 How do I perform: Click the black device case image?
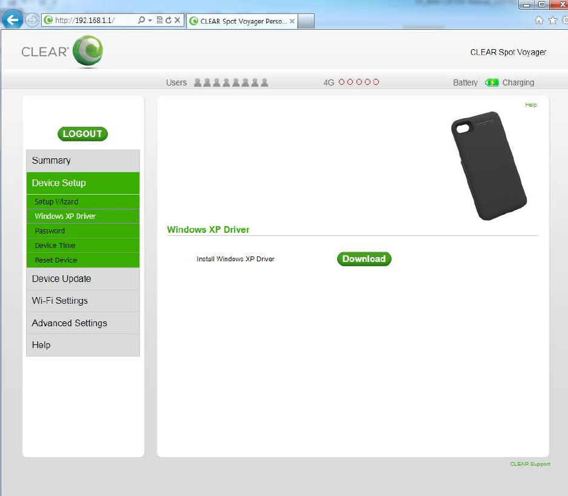[x=489, y=166]
